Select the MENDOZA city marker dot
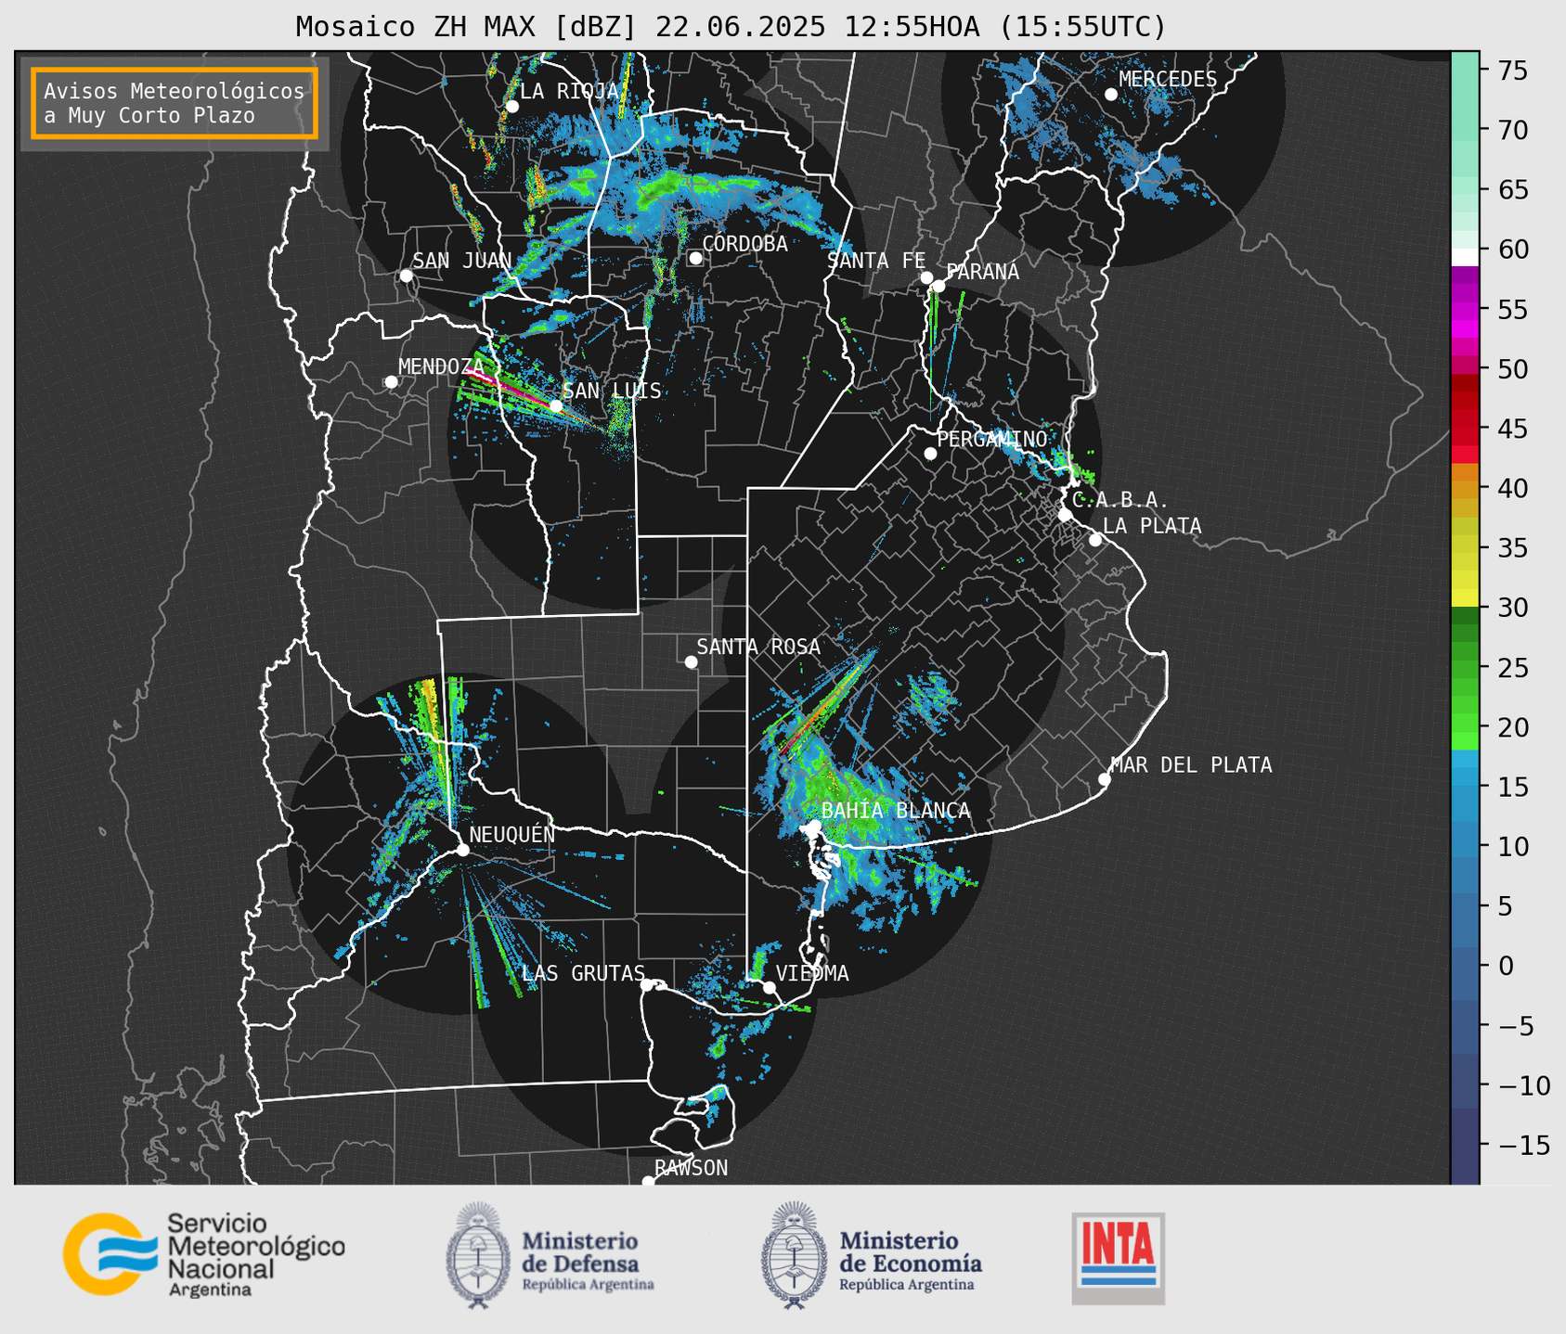The height and width of the screenshot is (1334, 1566). 391,382
